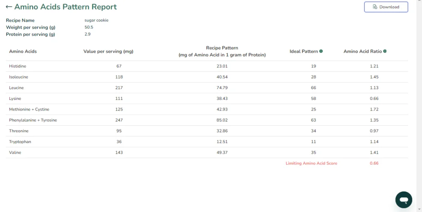
Task: Select the Leucine row label
Action: (x=16, y=88)
